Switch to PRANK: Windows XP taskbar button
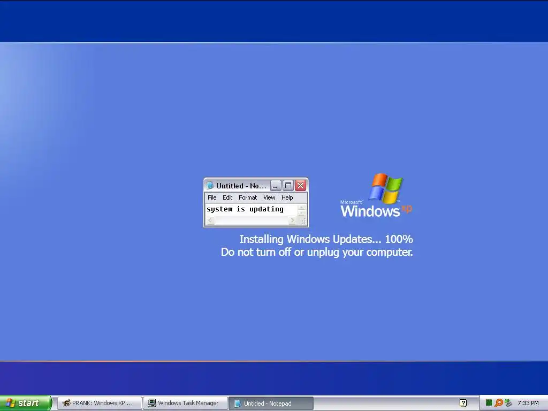 pos(100,403)
